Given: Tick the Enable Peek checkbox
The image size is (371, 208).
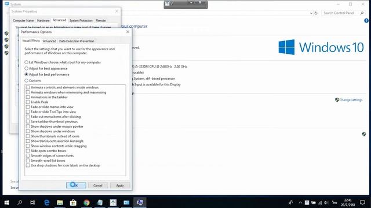Looking at the screenshot, I should click(x=28, y=102).
